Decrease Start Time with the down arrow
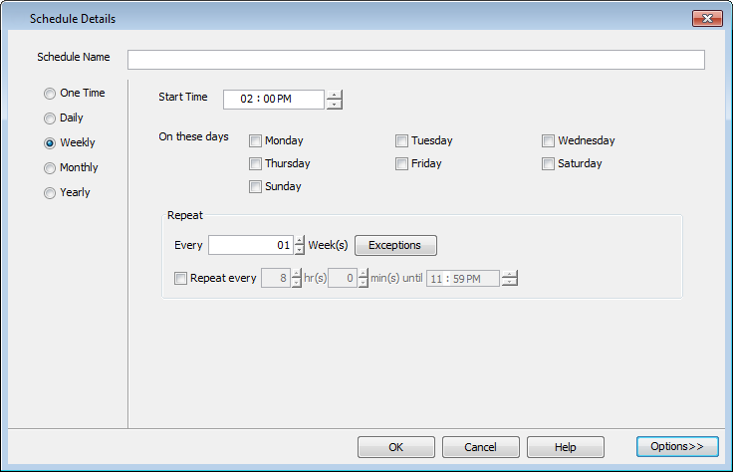This screenshot has width=733, height=472. pos(334,104)
